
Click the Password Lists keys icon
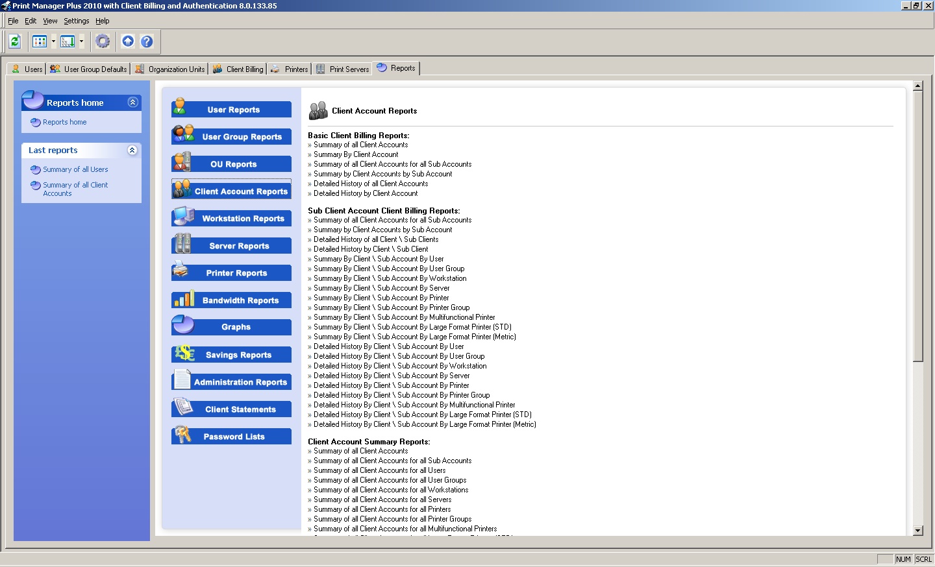183,434
